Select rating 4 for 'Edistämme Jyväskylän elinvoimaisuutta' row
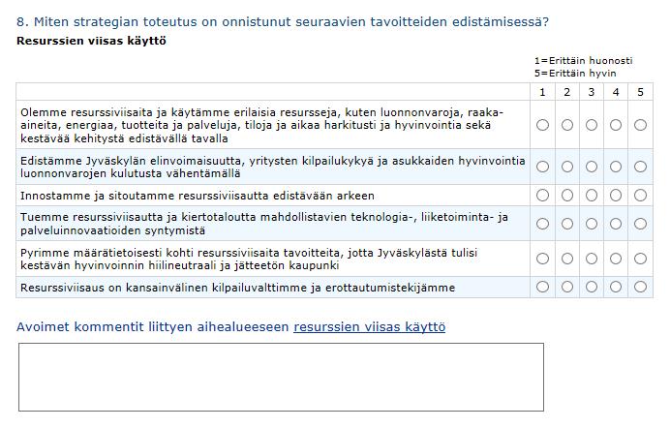 (616, 167)
